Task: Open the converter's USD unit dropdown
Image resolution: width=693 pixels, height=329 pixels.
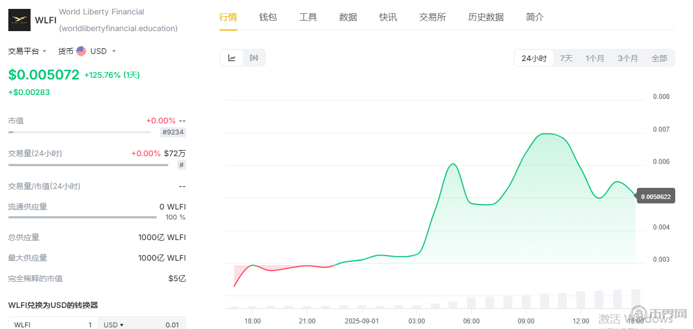Action: [113, 325]
